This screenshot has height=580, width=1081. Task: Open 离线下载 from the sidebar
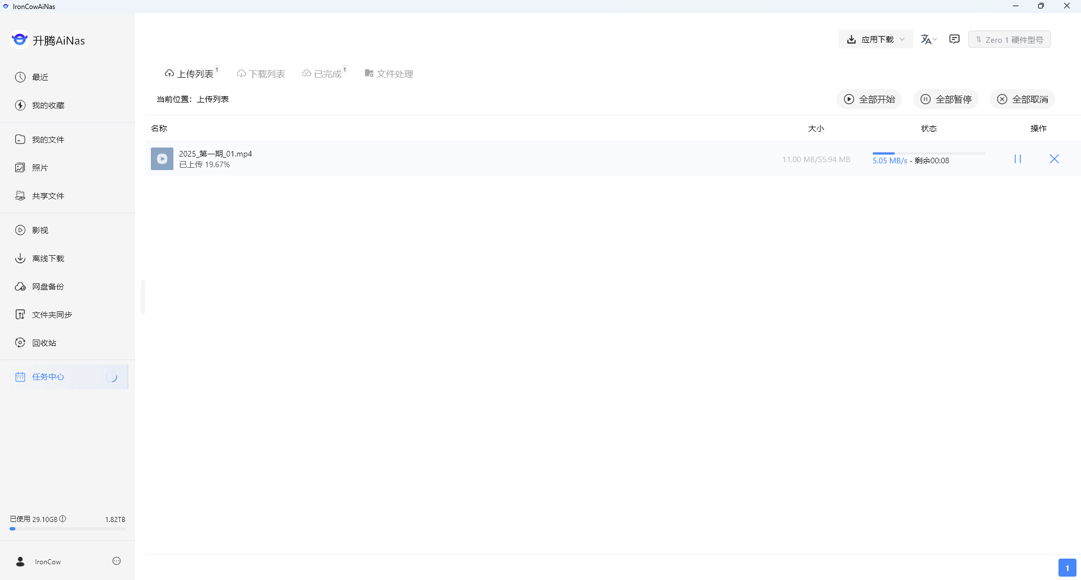click(x=47, y=258)
